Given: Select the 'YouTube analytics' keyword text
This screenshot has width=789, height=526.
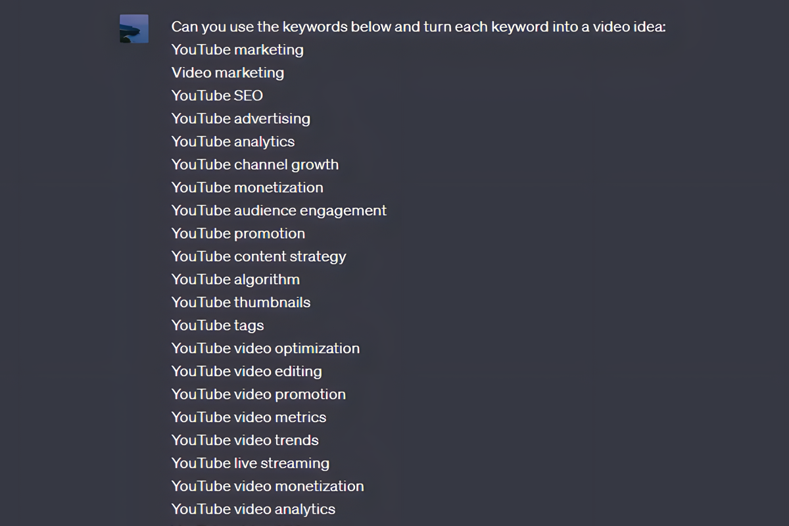Looking at the screenshot, I should [233, 141].
